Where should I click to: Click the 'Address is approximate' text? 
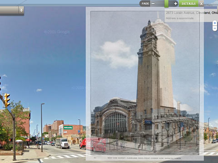pyautogui.click(x=180, y=18)
